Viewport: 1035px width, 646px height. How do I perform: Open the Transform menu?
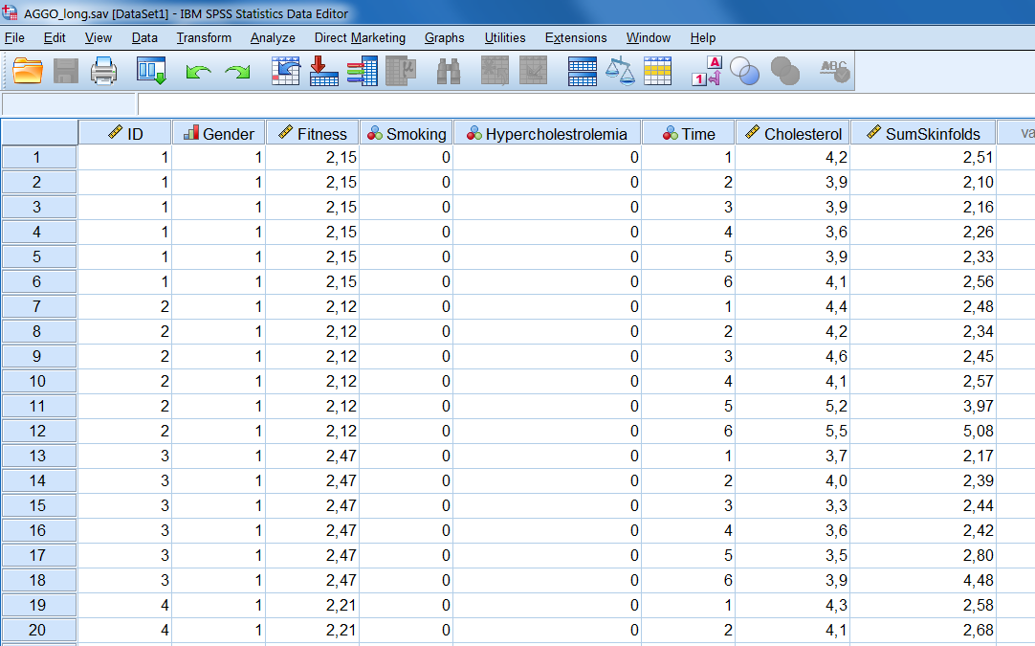pyautogui.click(x=203, y=38)
